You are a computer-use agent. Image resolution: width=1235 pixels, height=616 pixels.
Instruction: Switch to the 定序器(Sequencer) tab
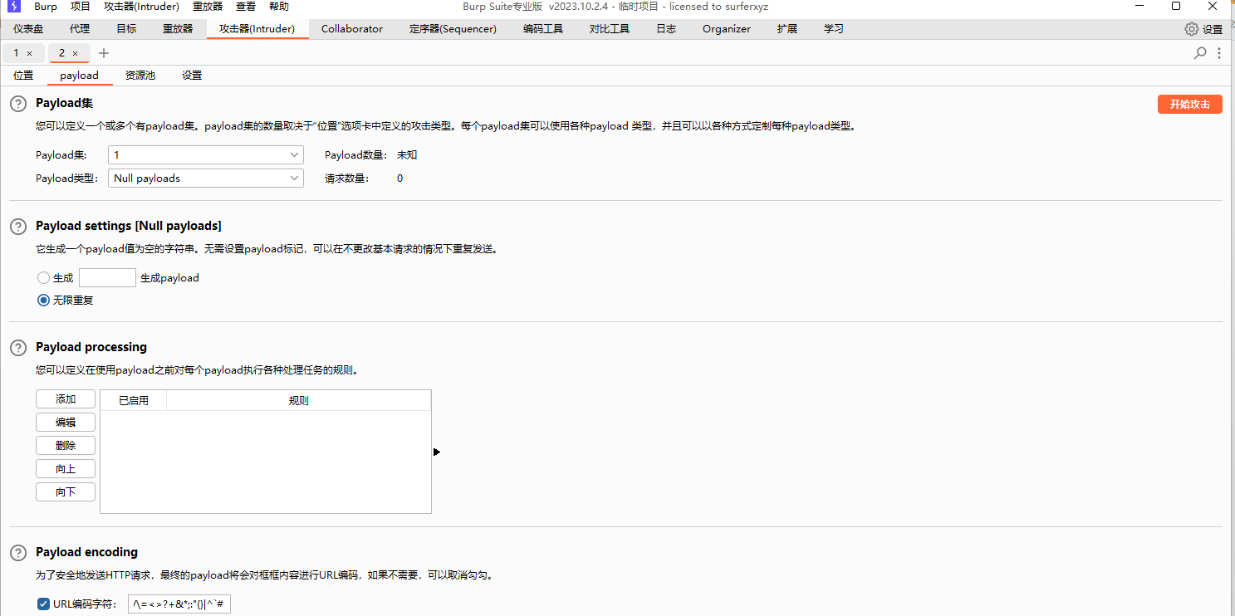(x=453, y=29)
